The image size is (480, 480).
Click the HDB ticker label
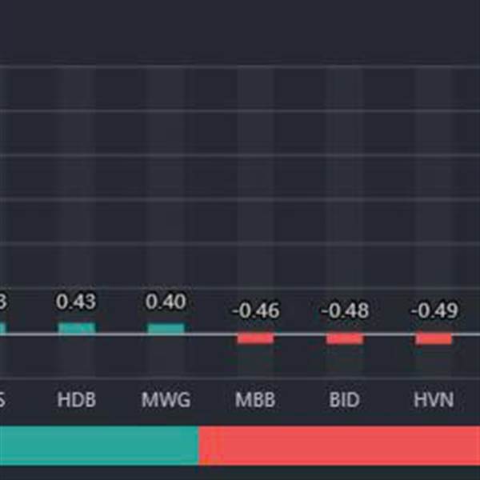76,399
